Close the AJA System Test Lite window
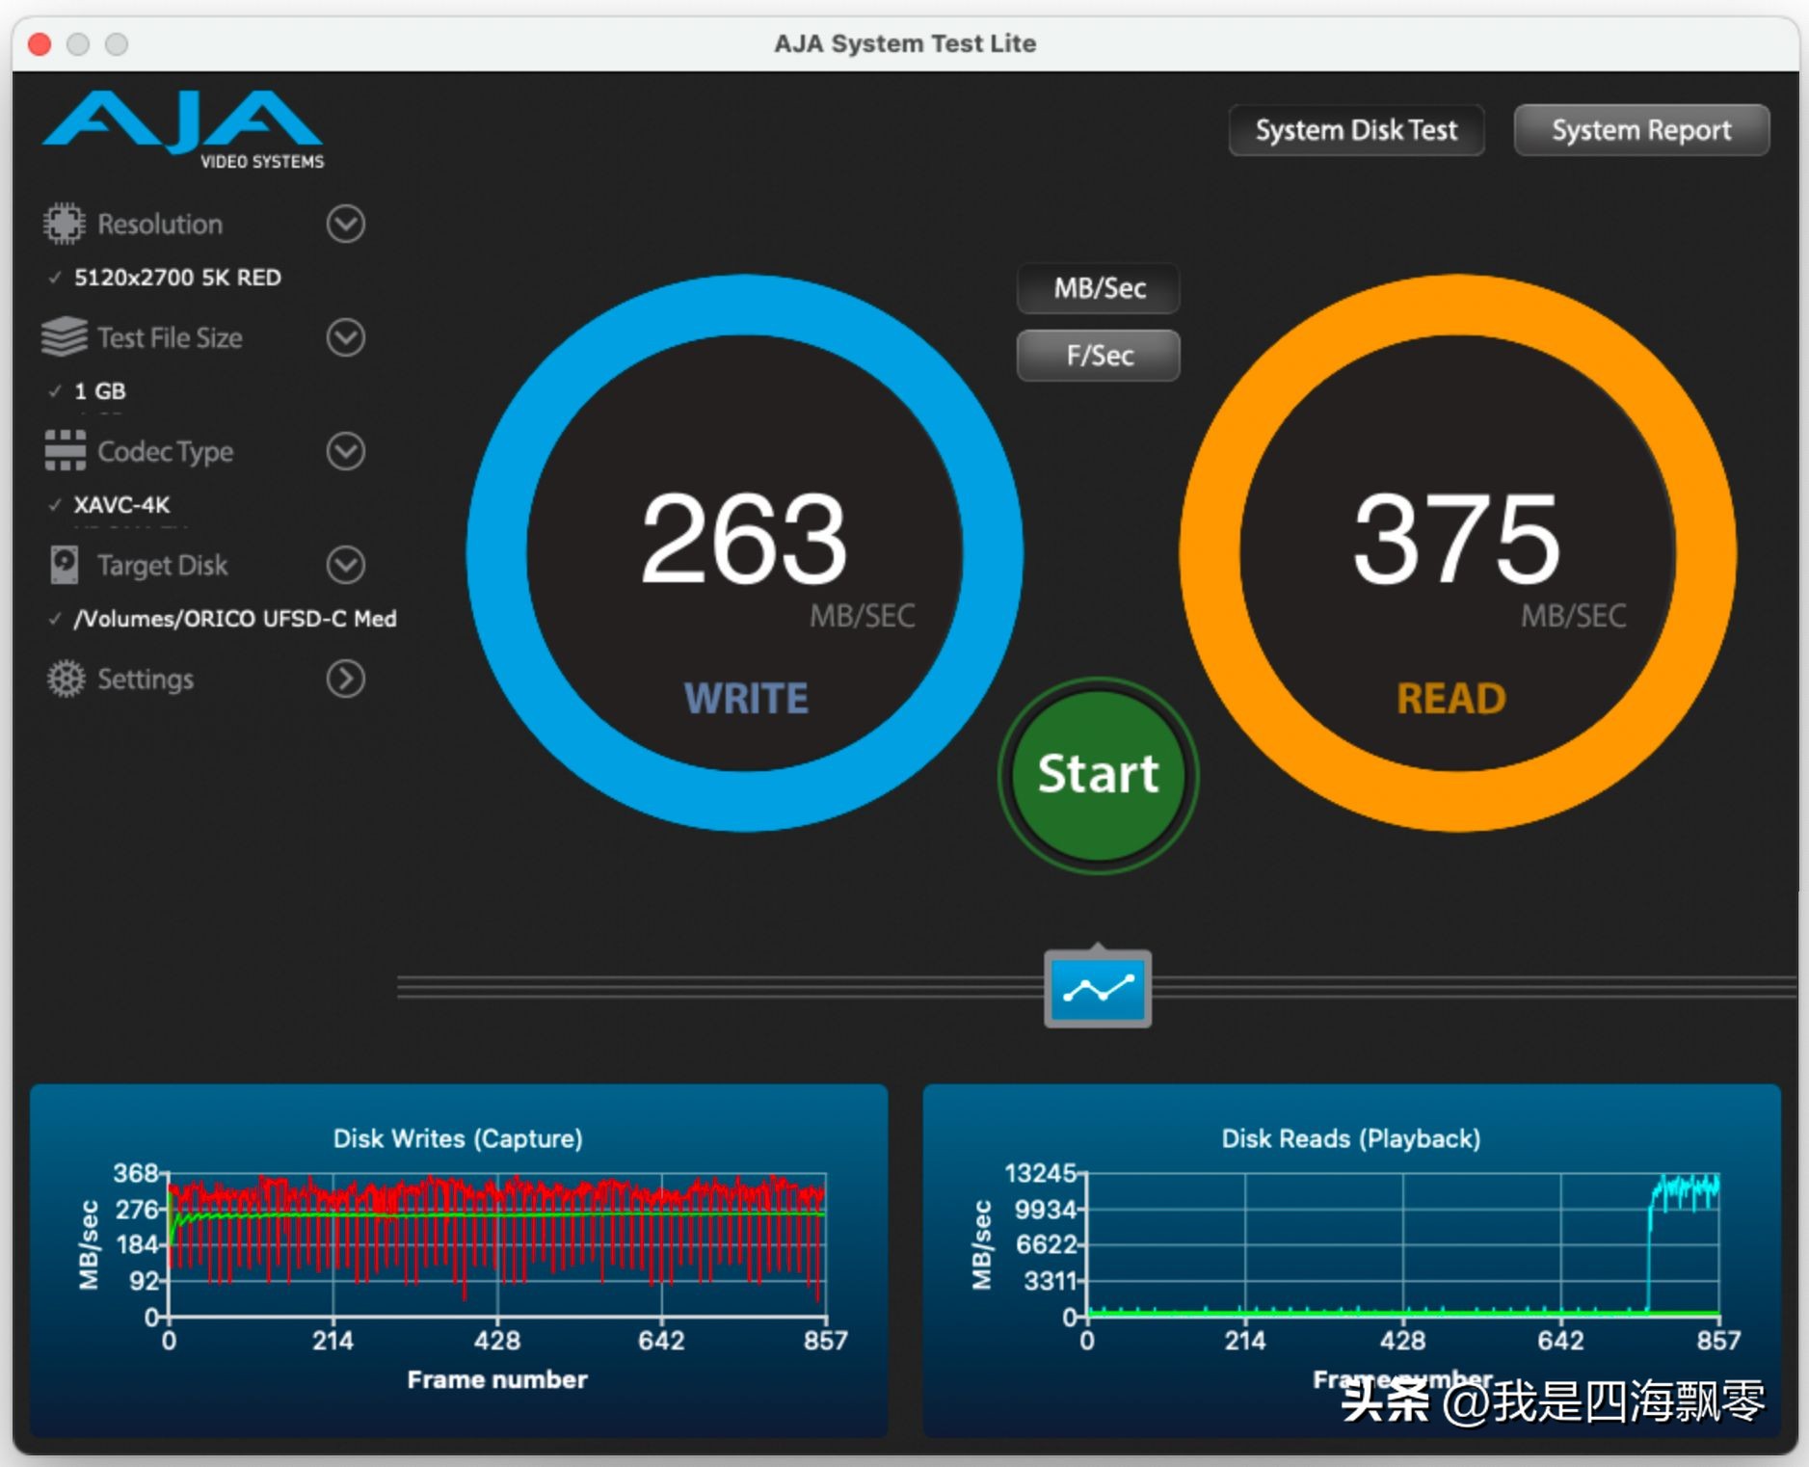This screenshot has width=1809, height=1467. coord(40,44)
